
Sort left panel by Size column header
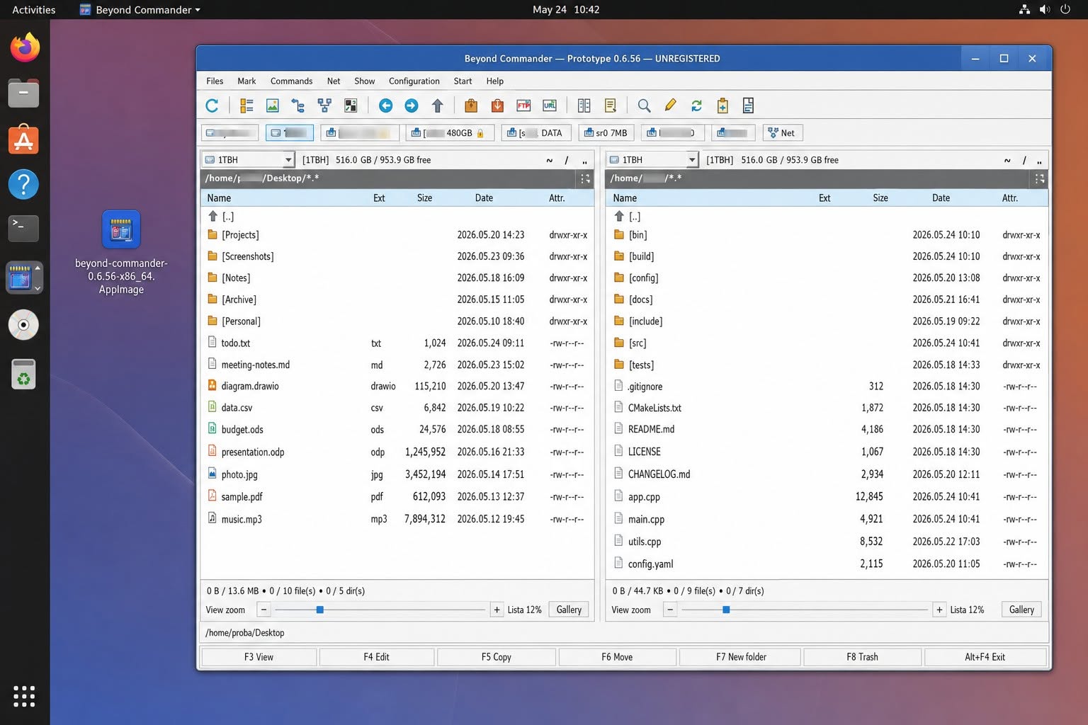424,198
